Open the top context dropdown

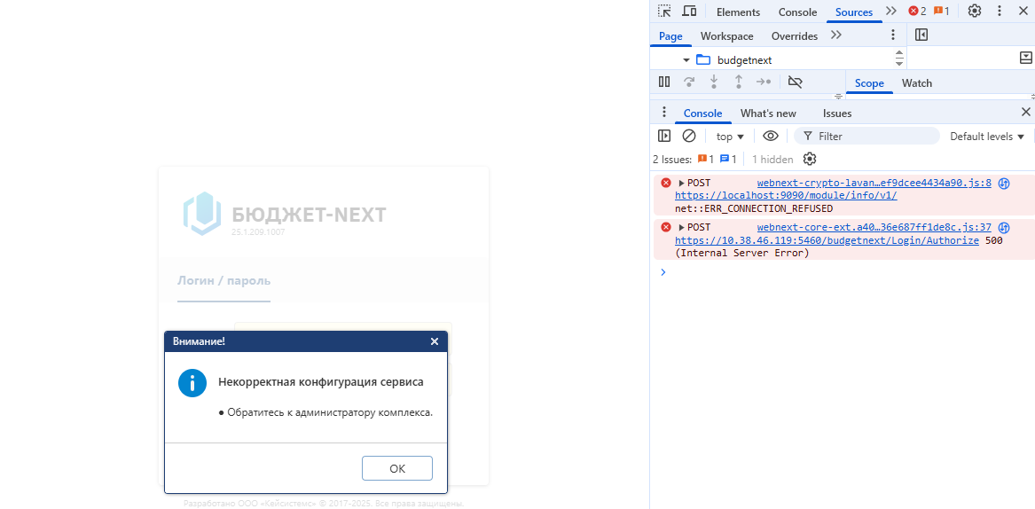[731, 137]
